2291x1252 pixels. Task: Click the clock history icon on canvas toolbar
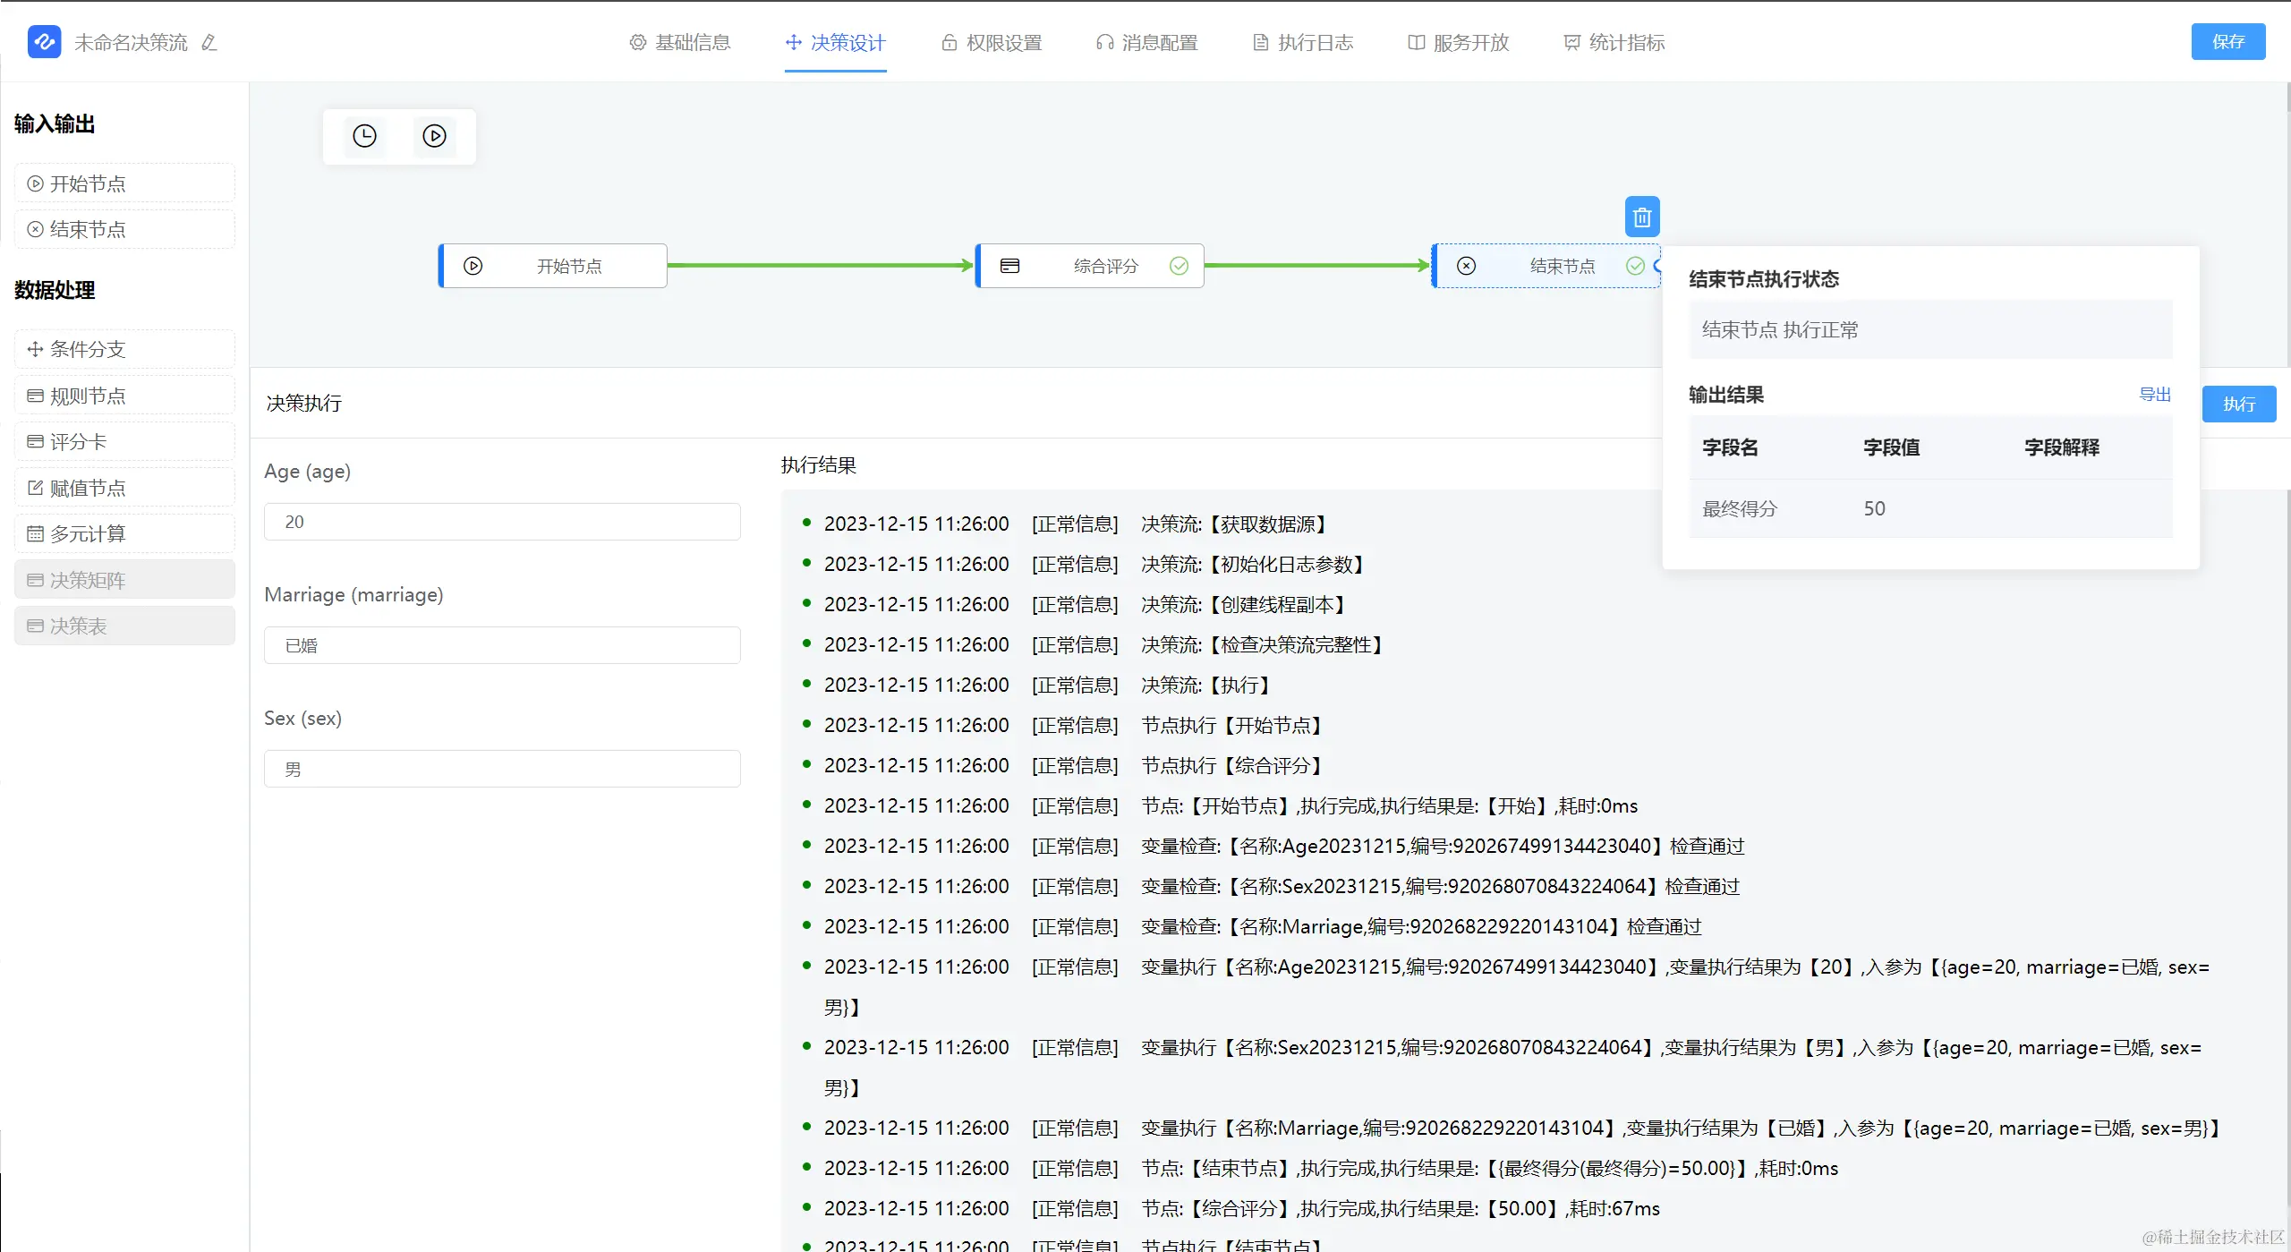[364, 136]
